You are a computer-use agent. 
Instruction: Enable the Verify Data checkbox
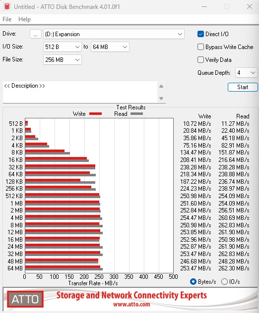click(x=200, y=60)
